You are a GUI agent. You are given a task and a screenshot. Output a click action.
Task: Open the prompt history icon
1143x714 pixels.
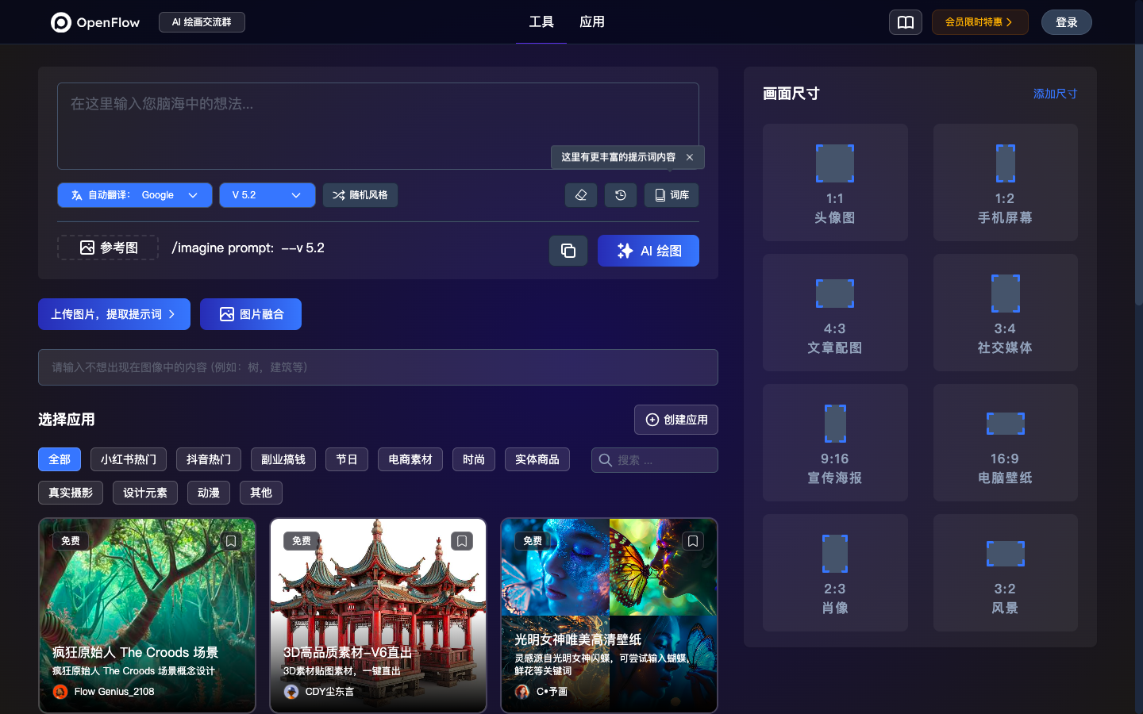point(621,195)
